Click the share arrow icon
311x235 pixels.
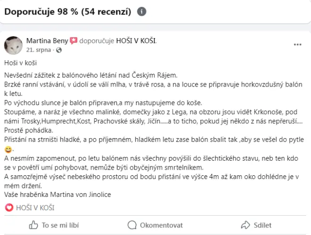click(x=245, y=225)
